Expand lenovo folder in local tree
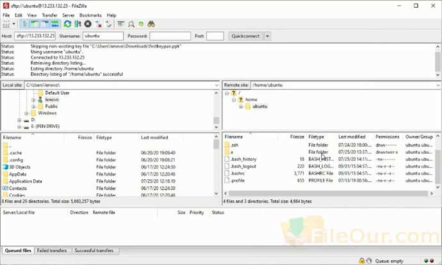The height and width of the screenshot is (265, 442). [33, 100]
